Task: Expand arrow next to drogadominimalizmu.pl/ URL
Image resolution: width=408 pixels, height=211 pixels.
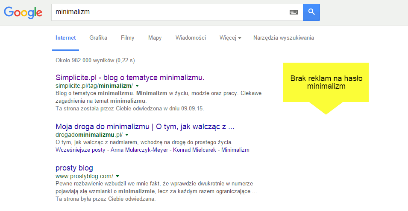Action: pos(127,135)
